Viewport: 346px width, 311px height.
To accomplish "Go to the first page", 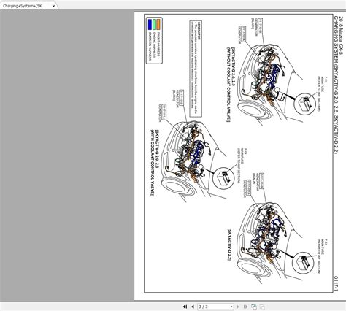I will click(x=185, y=307).
